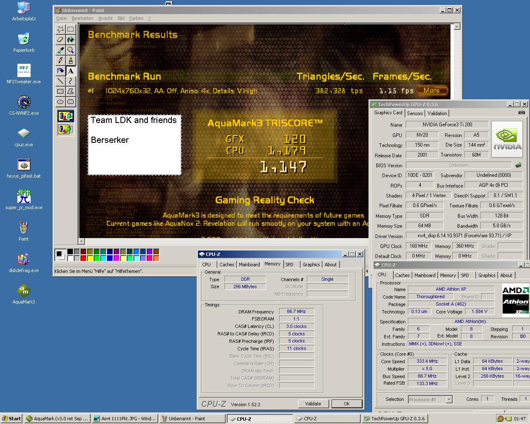
Task: Click Paint horizontal scrollbar left arrow
Action: pyautogui.click(x=82, y=241)
